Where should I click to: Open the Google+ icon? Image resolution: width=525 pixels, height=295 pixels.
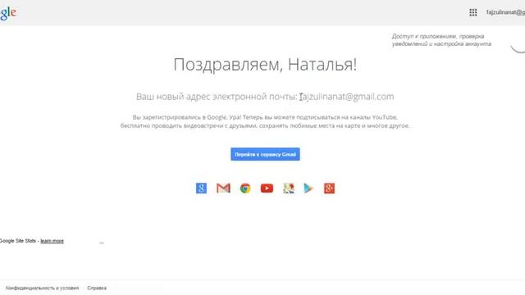click(329, 188)
